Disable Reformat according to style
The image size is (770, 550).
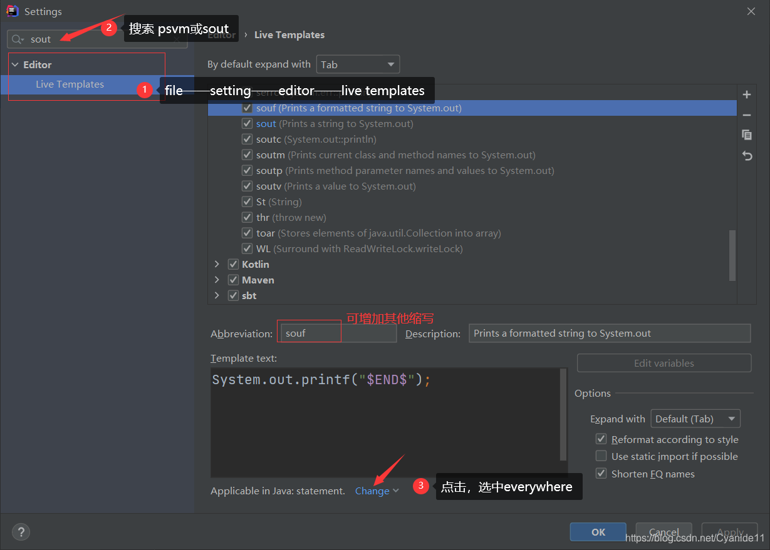(601, 439)
